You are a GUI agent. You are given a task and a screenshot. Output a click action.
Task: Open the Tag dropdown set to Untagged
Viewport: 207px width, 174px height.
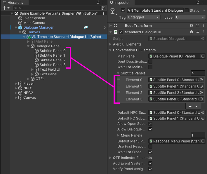point(144,17)
